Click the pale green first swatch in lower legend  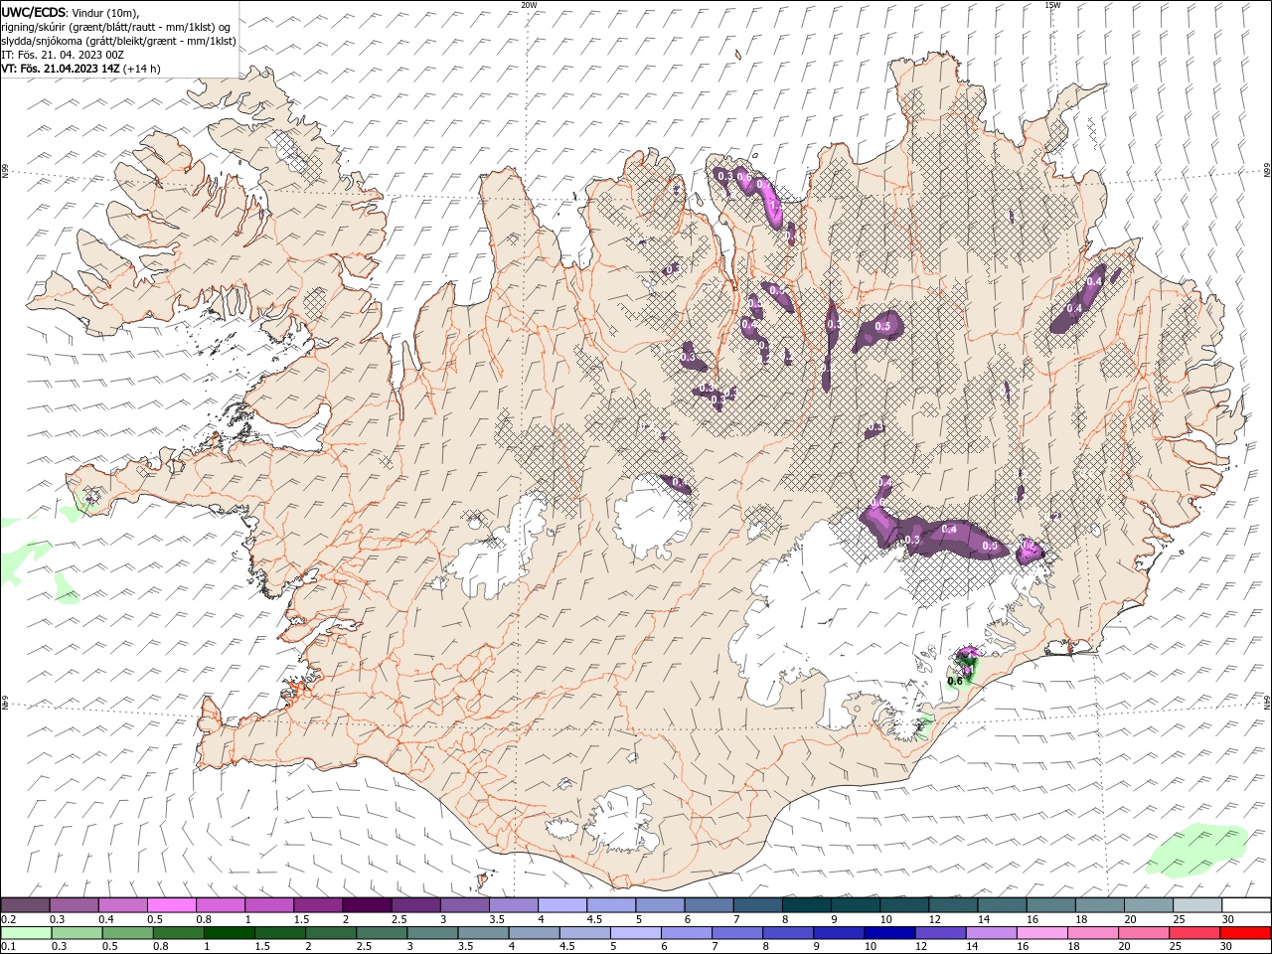pos(26,933)
